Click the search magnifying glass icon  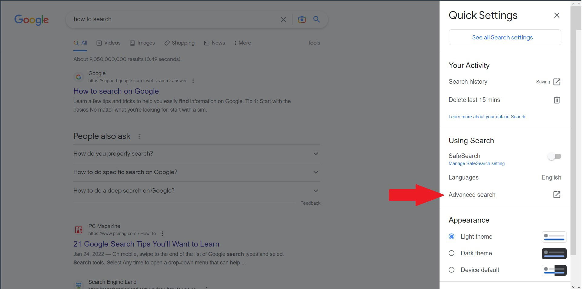coord(316,19)
